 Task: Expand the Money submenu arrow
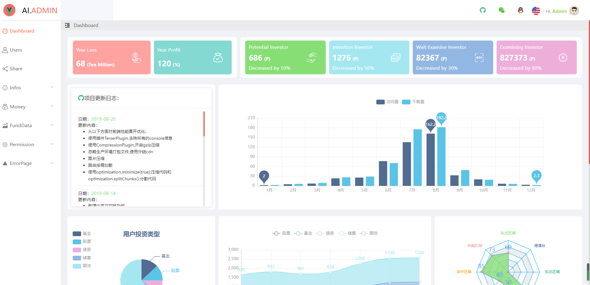(x=52, y=106)
